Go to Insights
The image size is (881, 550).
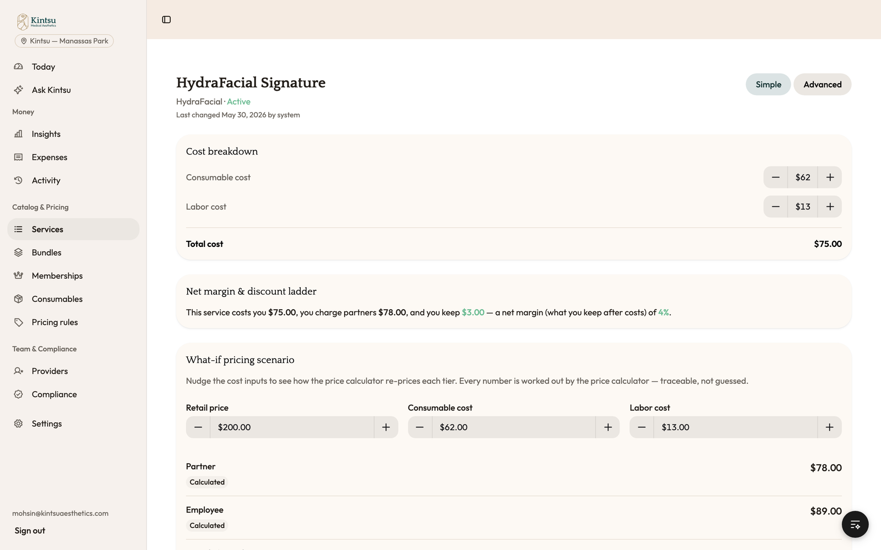pyautogui.click(x=73, y=134)
